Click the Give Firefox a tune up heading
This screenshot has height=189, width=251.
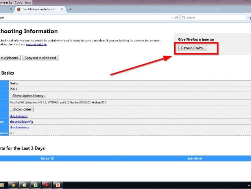click(196, 39)
